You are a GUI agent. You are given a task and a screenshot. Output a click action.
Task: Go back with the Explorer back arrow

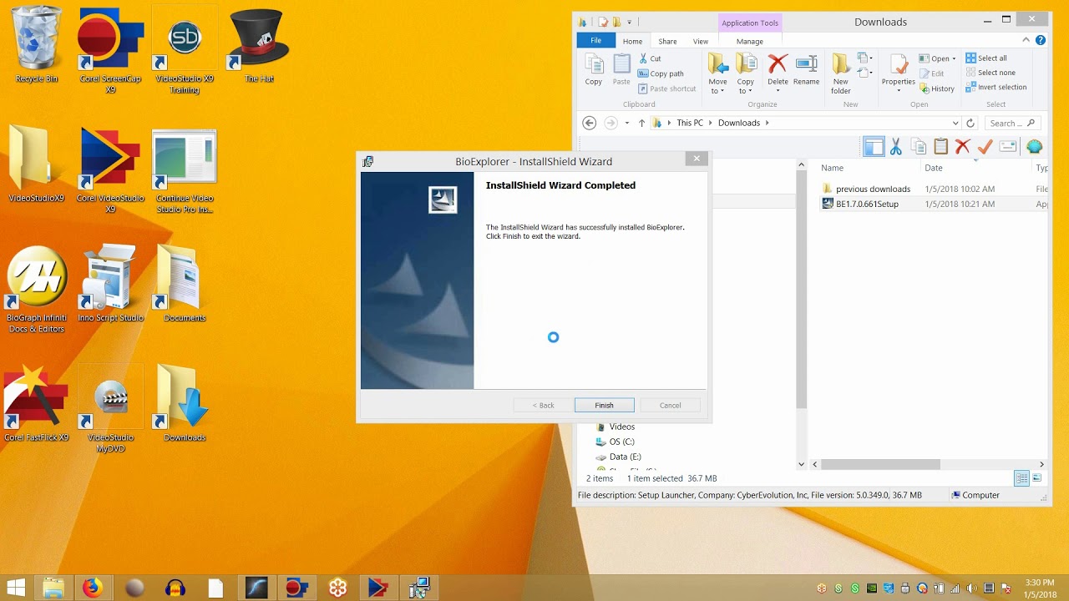click(589, 123)
